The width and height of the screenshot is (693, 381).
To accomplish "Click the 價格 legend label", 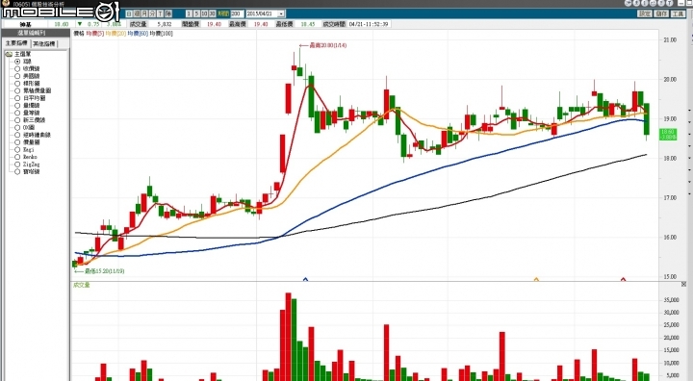I will pos(79,34).
